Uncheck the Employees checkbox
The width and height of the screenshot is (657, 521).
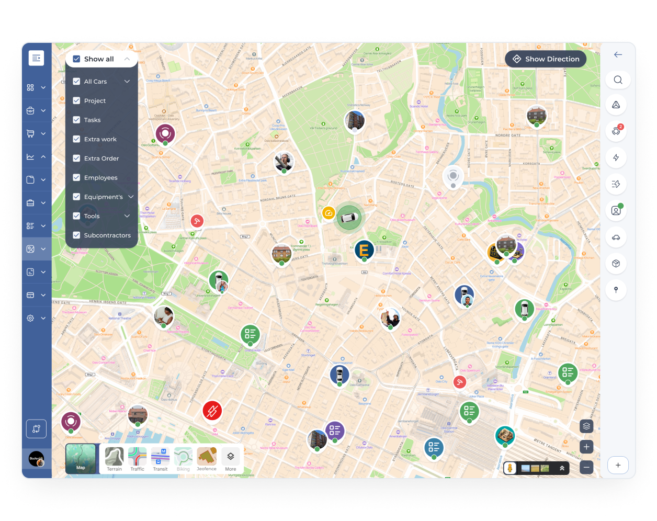tap(76, 177)
